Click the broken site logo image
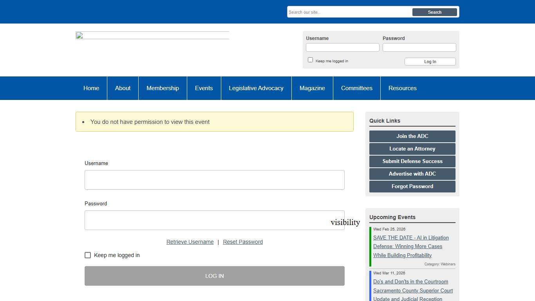This screenshot has height=301, width=535. pyautogui.click(x=152, y=35)
